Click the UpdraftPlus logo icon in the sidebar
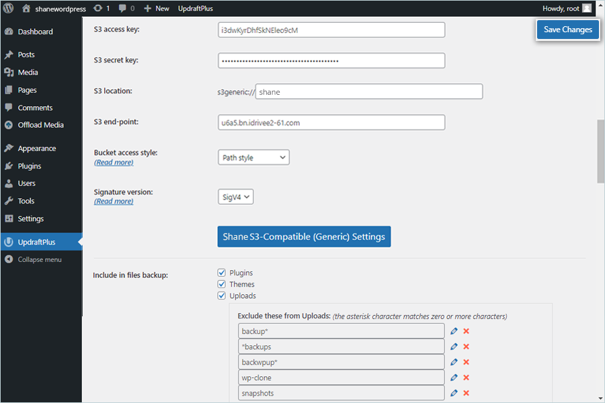Screen dimensions: 605x403 tap(9, 242)
